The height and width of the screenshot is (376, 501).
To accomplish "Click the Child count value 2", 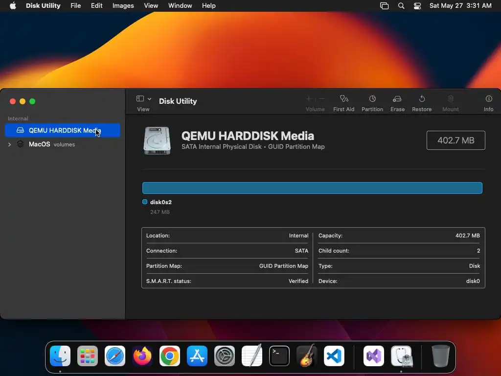I will (x=478, y=251).
